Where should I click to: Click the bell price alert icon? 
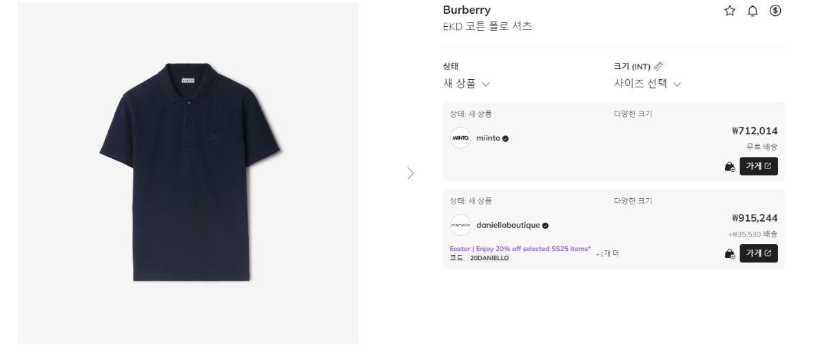coord(753,10)
